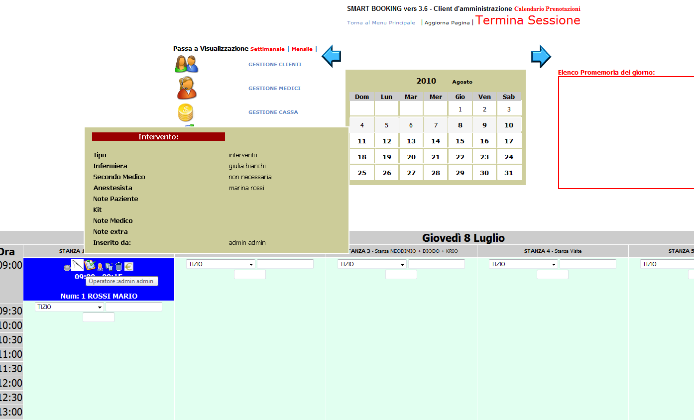Select day 3 in August calendar
Viewport: 694px width, 420px height.
[509, 109]
